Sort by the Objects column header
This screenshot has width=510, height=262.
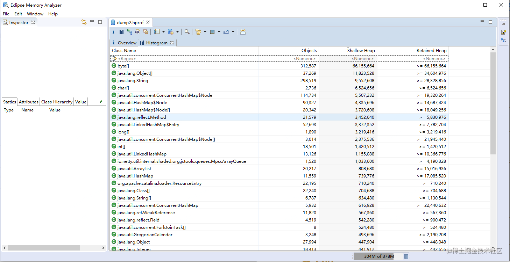(x=289, y=51)
